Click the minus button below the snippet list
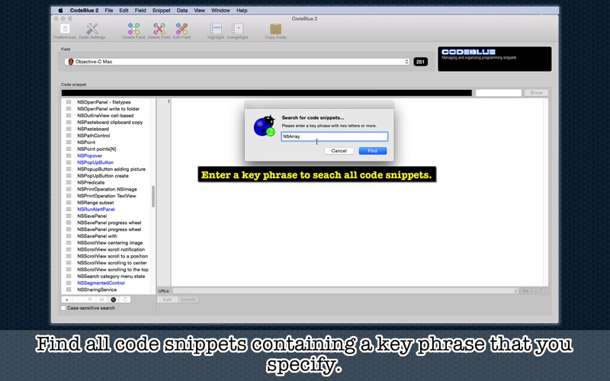The width and height of the screenshot is (610, 381). click(x=79, y=299)
